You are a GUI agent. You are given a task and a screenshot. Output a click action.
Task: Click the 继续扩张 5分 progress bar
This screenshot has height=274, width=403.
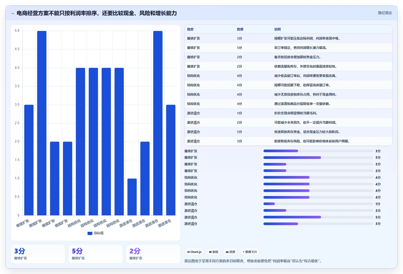click(x=318, y=158)
